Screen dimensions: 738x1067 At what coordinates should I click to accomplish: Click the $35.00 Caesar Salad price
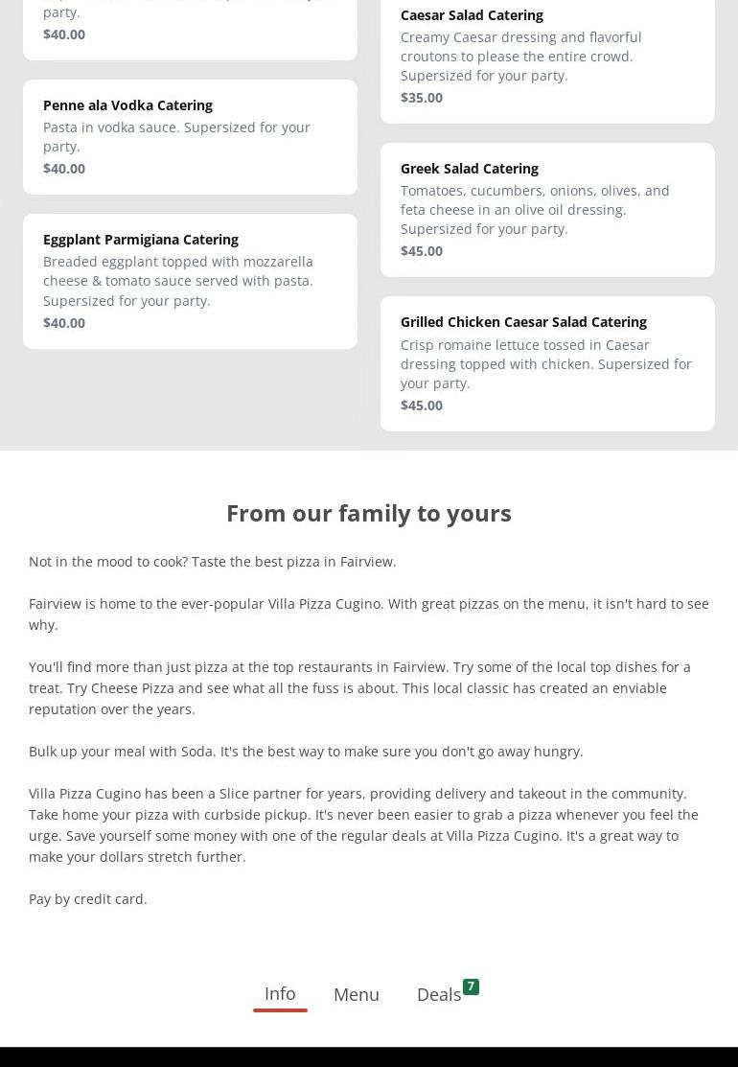tap(422, 98)
